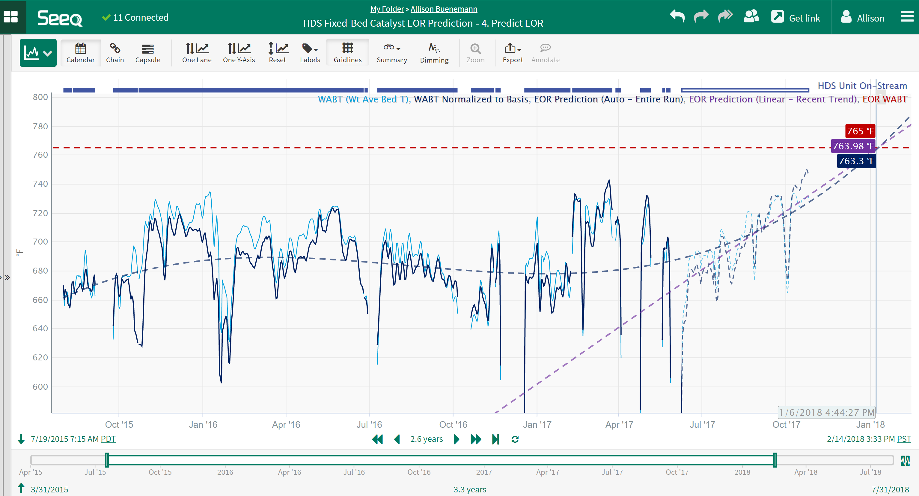Select the Capsule time tool
This screenshot has width=919, height=496.
click(x=148, y=53)
